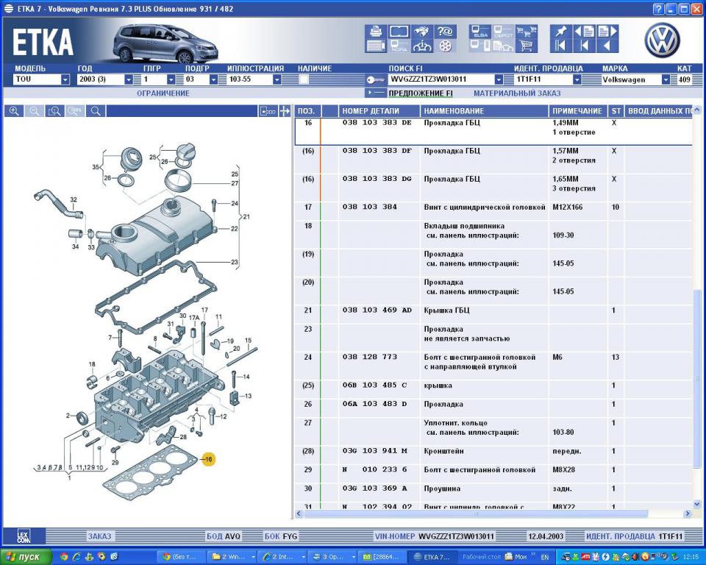Click the VIN-НОМЕР field in status bar
This screenshot has width=706, height=565.
pos(435,536)
